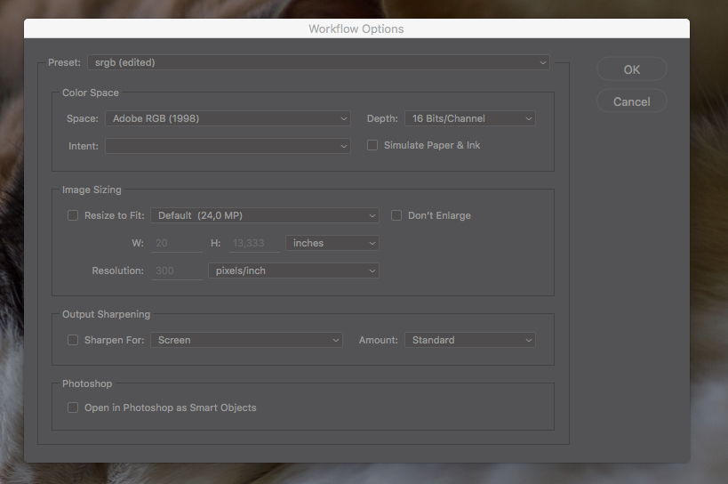The width and height of the screenshot is (728, 484).
Task: Expand the Color Space dropdown set to Adobe RGB
Action: click(x=228, y=118)
